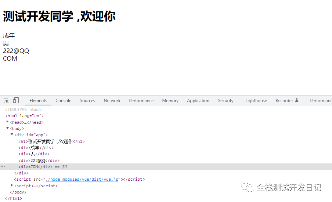
Task: Select the div 222@QQ row
Action: [x=39, y=160]
